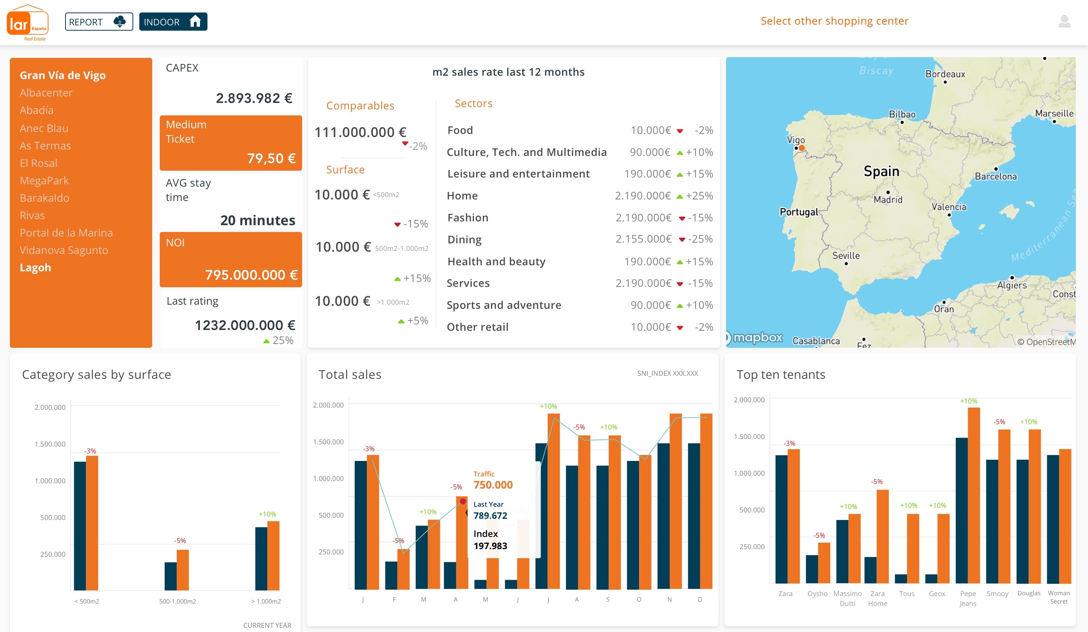This screenshot has width=1088, height=632.
Task: Open Select other shopping center selector
Action: 834,21
